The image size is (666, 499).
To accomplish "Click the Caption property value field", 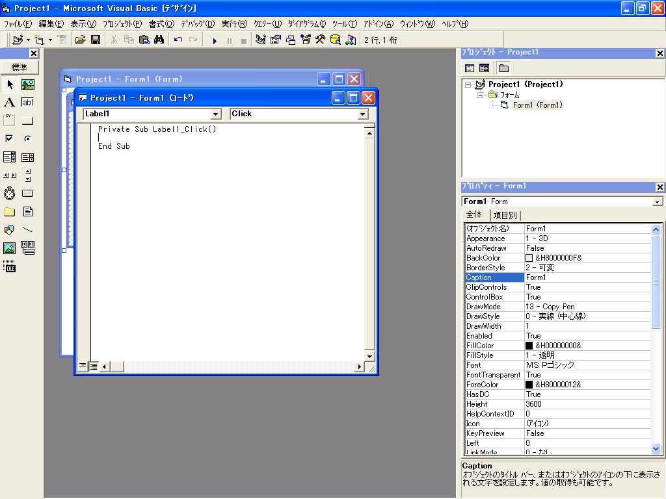I will 587,277.
